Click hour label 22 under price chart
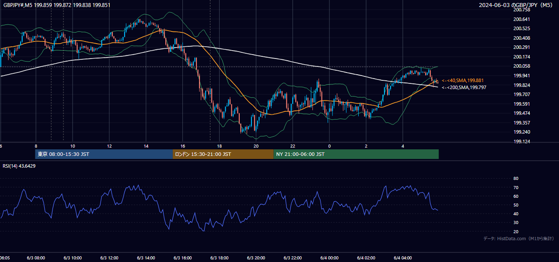 [x=293, y=146]
